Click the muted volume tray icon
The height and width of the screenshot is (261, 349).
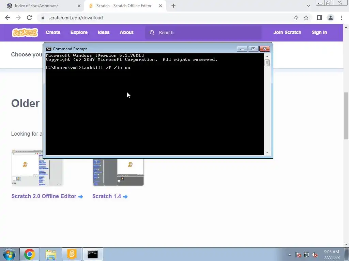coord(315,255)
